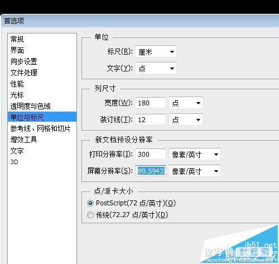This screenshot has width=279, height=264.
Task: Click the 屏幕分辨率(S) field with 89.5943
Action: [151, 171]
